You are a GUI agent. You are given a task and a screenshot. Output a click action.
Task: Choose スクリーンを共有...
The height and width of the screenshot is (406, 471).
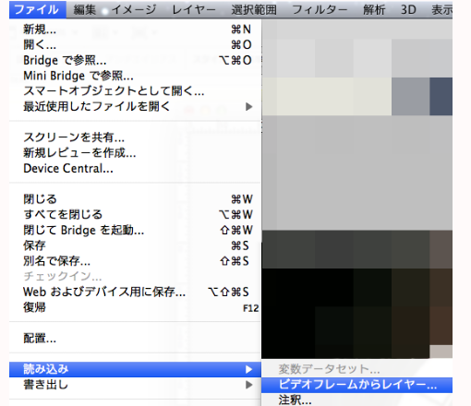[x=135, y=137]
